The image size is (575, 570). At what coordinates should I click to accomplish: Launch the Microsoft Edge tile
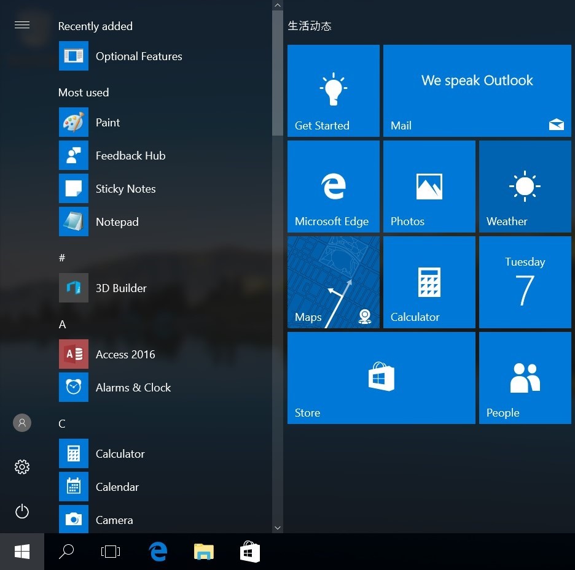click(x=334, y=187)
